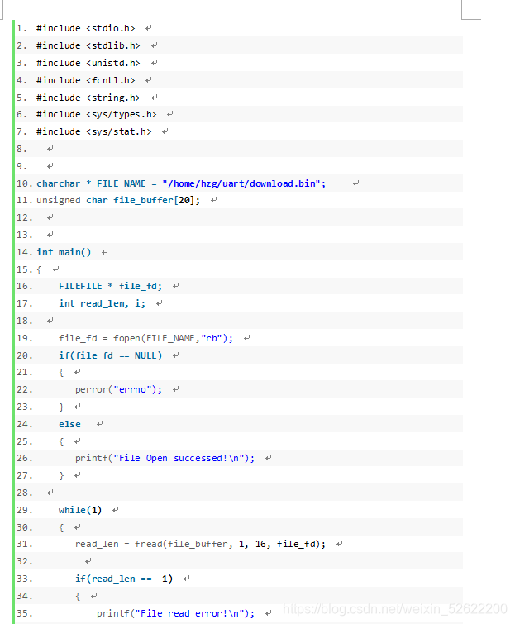This screenshot has height=624, width=515.
Task: Click the 'else' keyword on line 24
Action: (x=69, y=424)
